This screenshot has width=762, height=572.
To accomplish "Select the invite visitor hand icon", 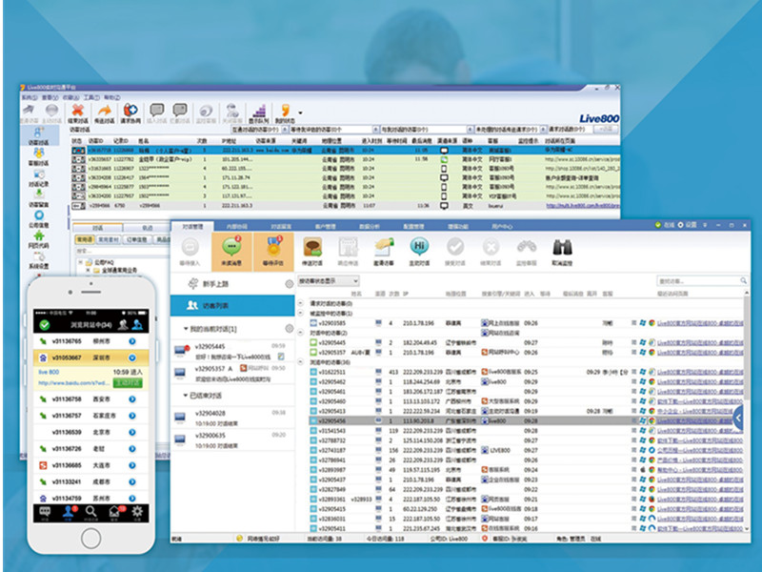I will coord(384,247).
